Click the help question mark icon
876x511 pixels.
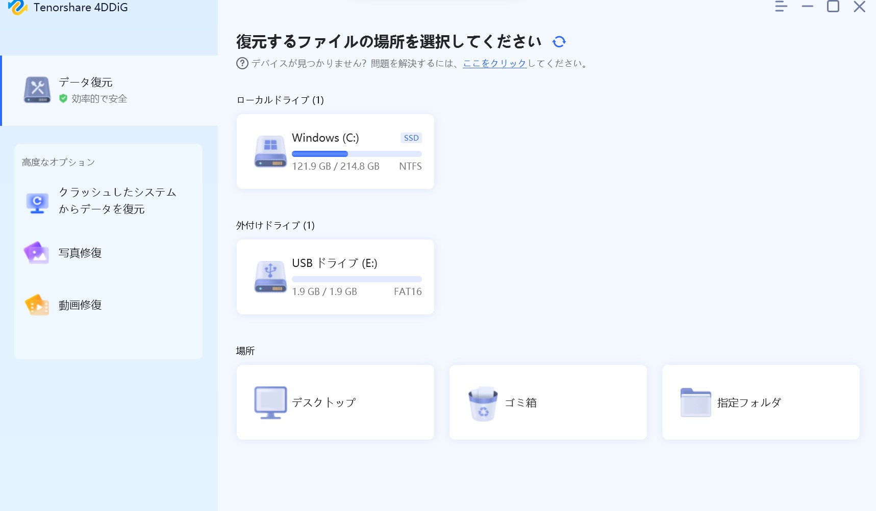coord(242,64)
